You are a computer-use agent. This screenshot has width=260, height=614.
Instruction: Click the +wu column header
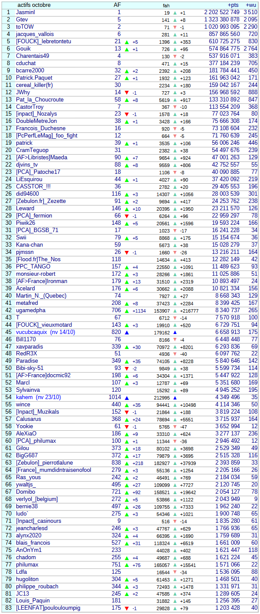tap(251, 5)
